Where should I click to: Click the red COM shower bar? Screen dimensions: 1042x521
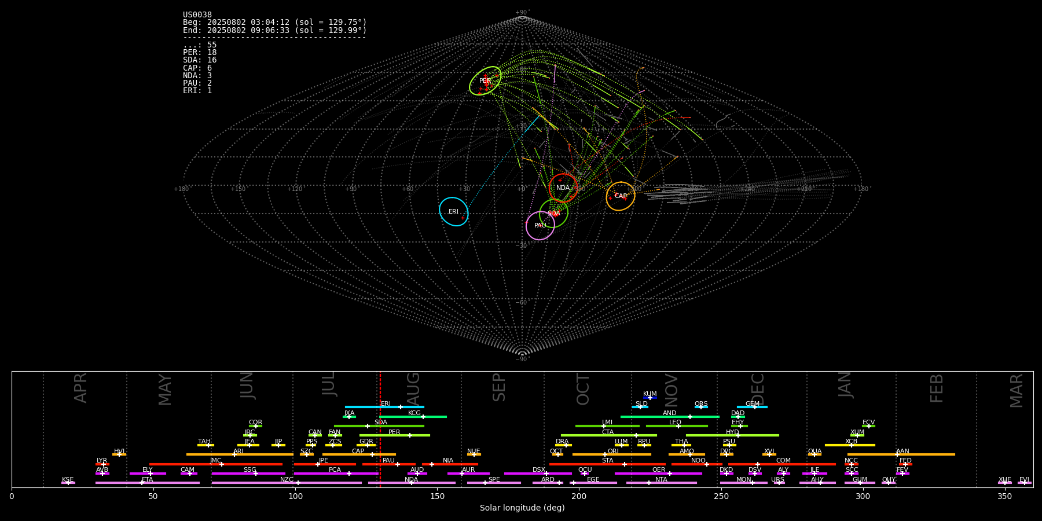pos(783,464)
